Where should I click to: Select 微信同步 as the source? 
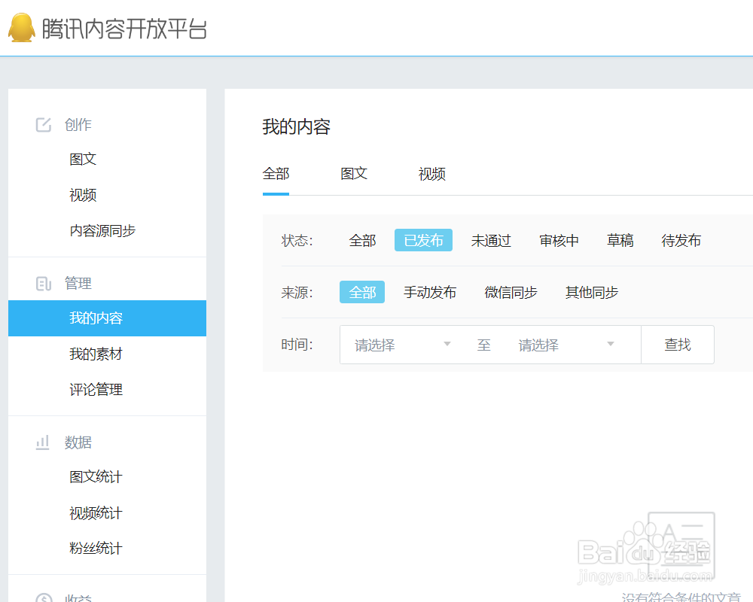[511, 292]
